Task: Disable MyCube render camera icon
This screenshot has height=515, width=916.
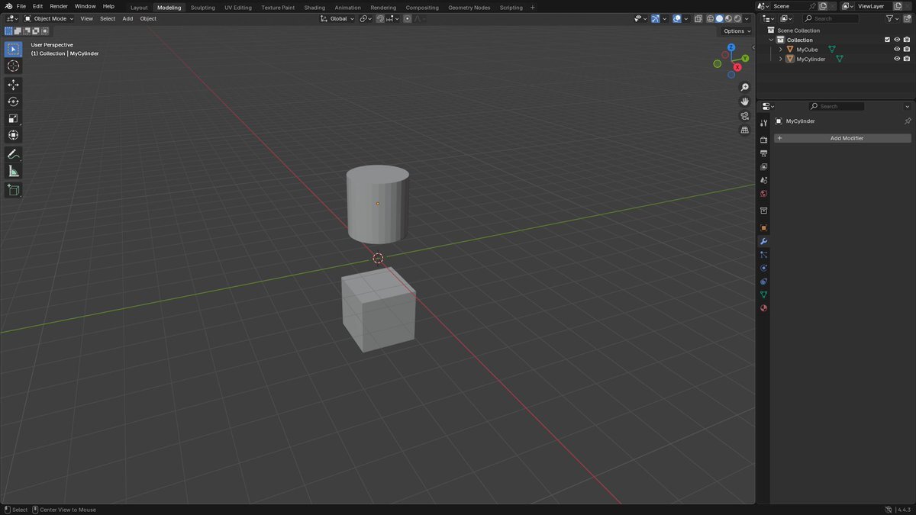Action: (907, 50)
